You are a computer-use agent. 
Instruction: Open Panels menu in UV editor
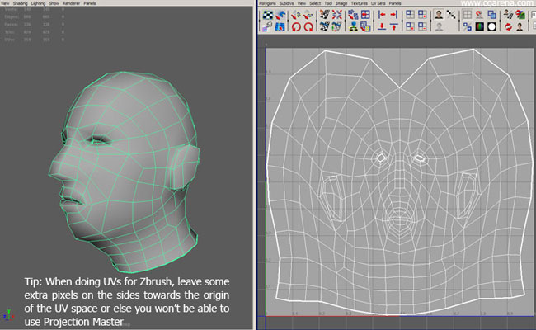click(x=395, y=3)
